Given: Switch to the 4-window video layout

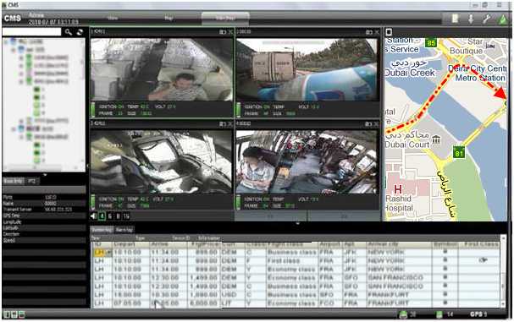Looking at the screenshot, I should 102,216.
